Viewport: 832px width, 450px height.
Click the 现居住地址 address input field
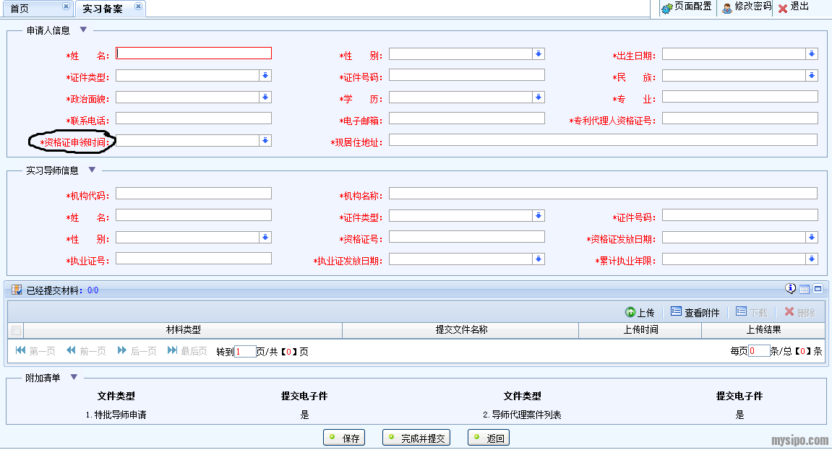coord(603,140)
